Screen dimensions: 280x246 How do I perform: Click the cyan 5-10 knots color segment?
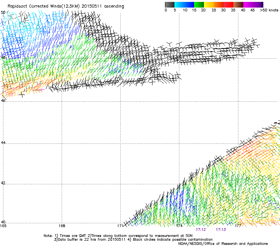pyautogui.click(x=179, y=5)
